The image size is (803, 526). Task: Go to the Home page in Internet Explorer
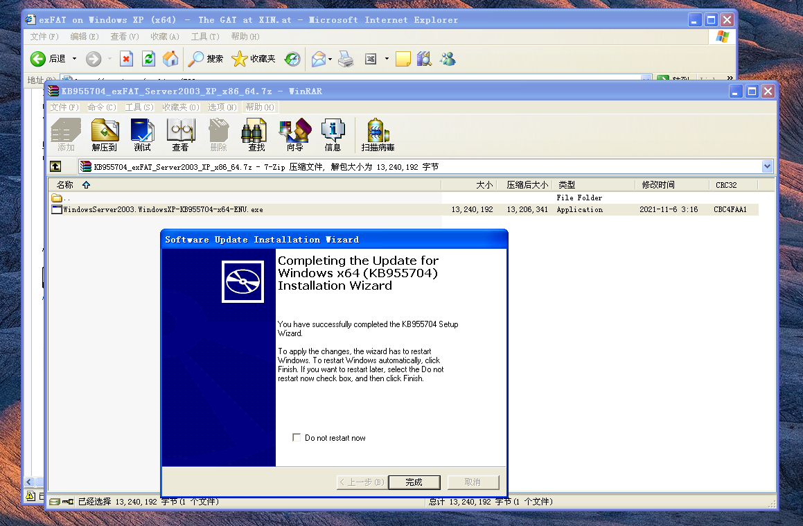170,59
